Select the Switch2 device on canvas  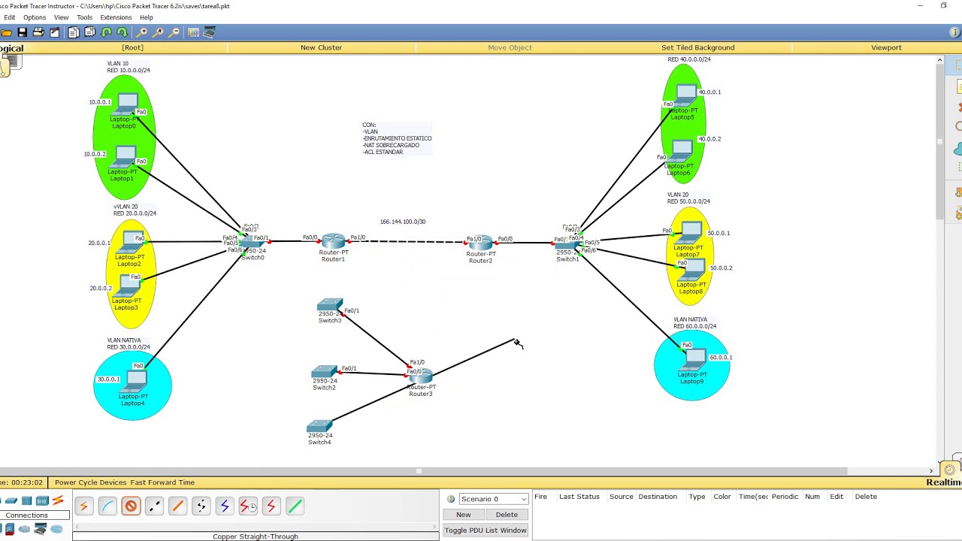pos(324,372)
